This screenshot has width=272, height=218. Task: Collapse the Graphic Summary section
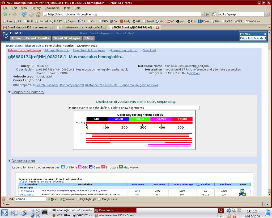pos(9,92)
